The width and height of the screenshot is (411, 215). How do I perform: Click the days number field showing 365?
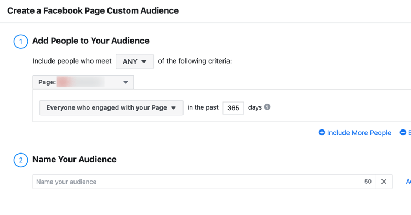tap(233, 108)
